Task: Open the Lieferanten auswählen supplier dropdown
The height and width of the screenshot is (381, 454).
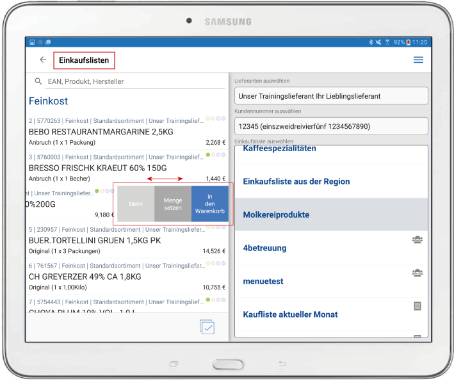Action: (331, 96)
